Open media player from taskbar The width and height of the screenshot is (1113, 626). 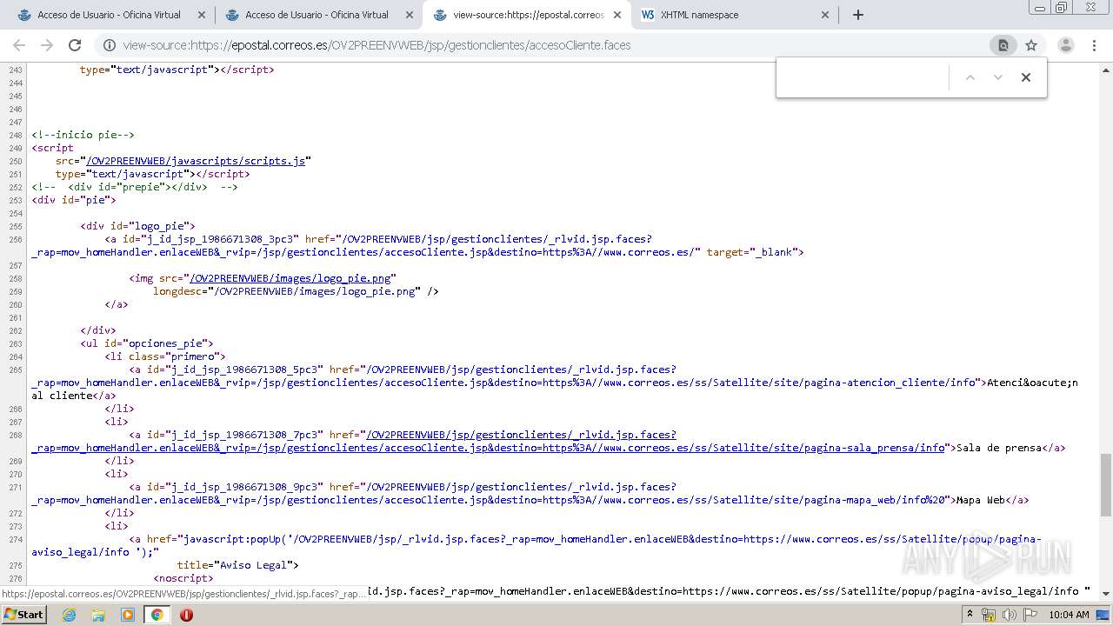128,615
